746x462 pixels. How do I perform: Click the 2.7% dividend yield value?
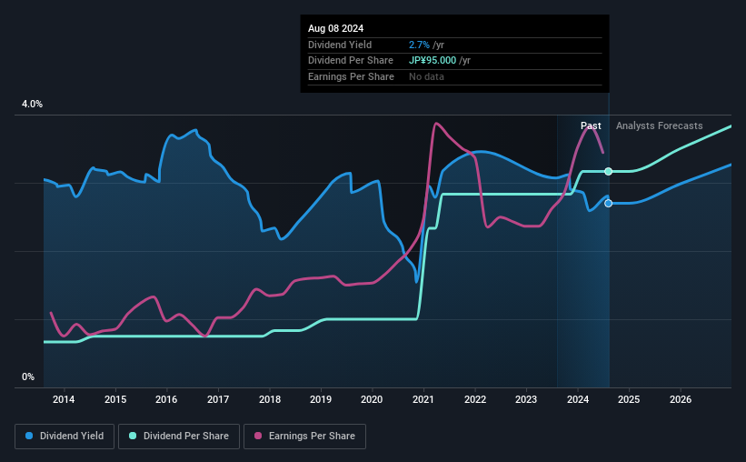[419, 45]
